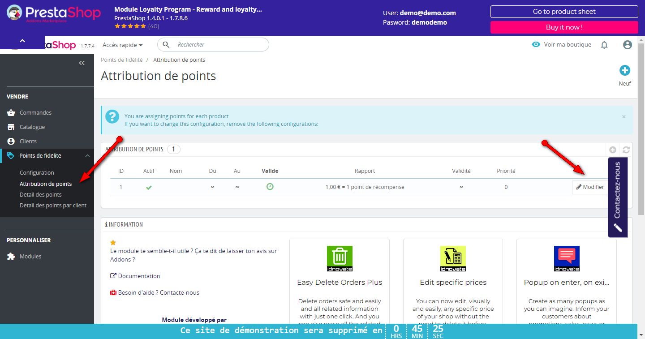This screenshot has height=339, width=645.
Task: Click the clock icon in the Valide column
Action: (x=270, y=187)
